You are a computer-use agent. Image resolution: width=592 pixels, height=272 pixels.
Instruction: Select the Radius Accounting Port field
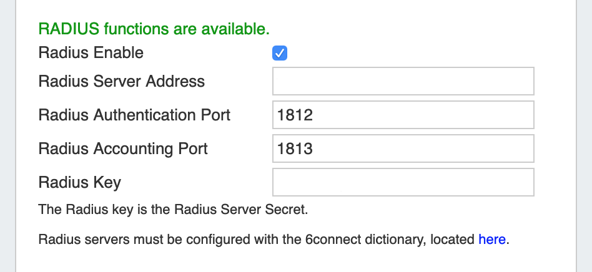403,149
